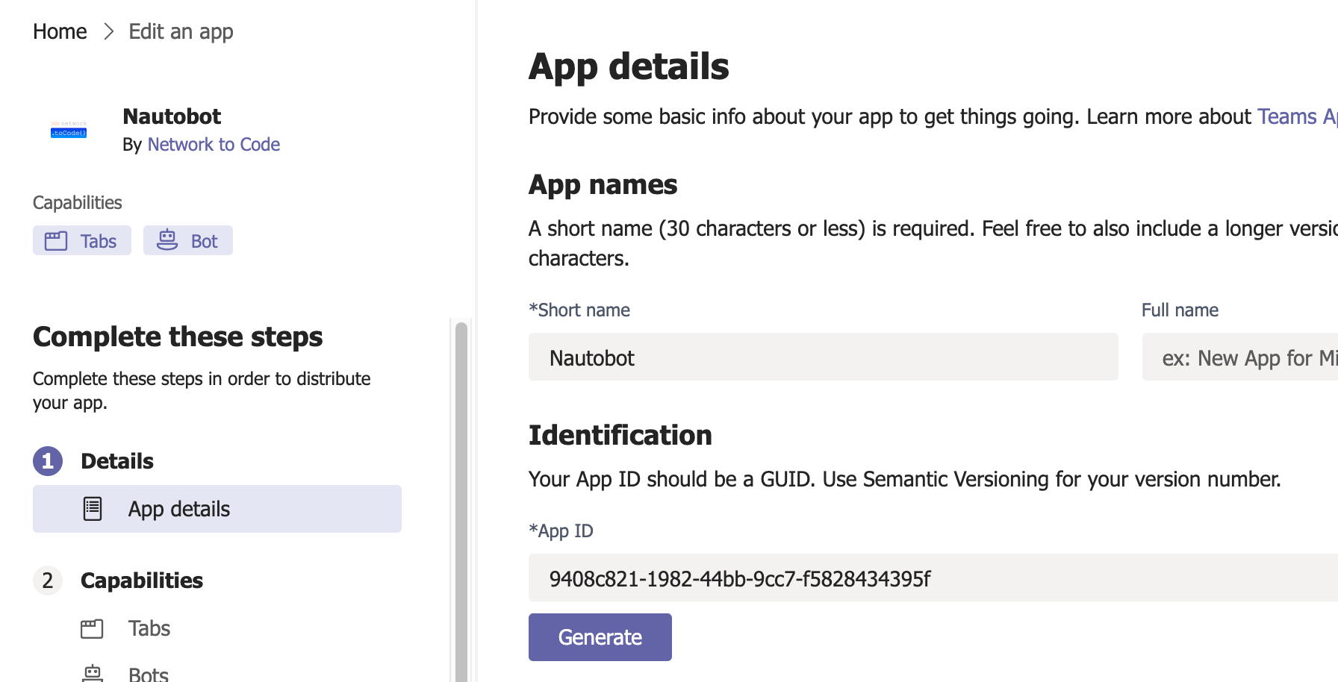
Task: Click the step 1 circle beside Details
Action: click(x=47, y=461)
